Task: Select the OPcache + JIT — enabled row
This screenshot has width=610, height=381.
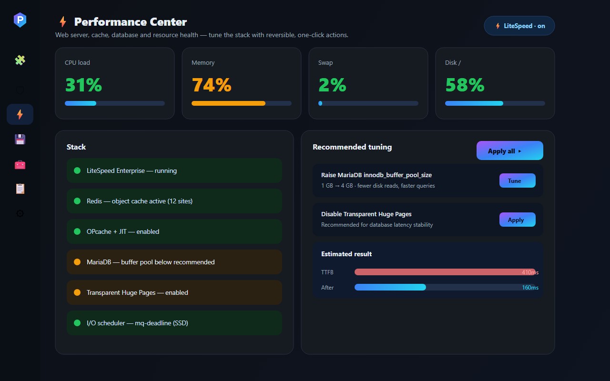Action: (x=174, y=231)
